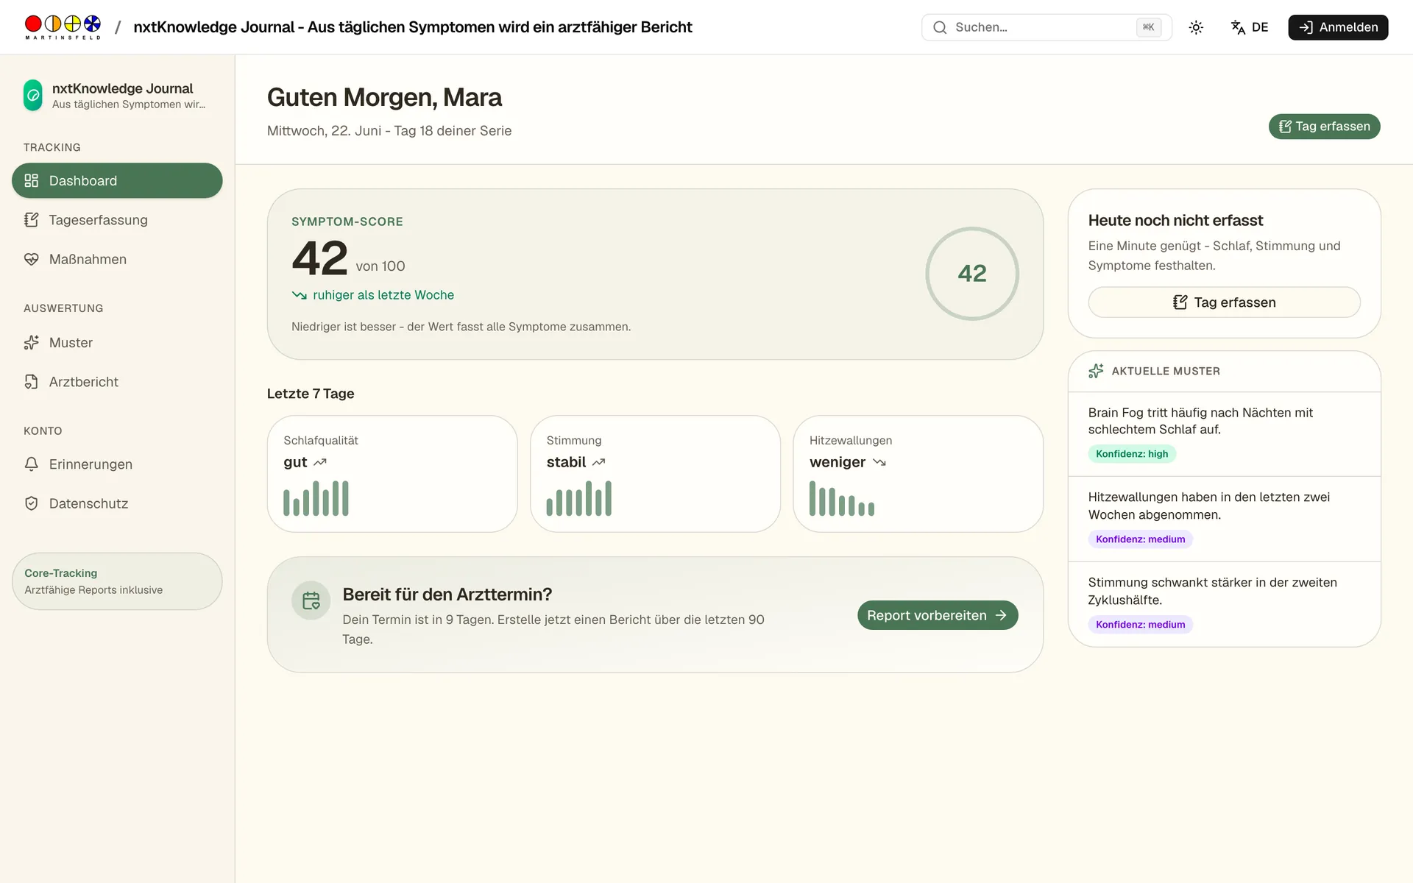Screen dimensions: 1413x883
Task: Click the Guten Morgen, Mara heading
Action: 384,97
